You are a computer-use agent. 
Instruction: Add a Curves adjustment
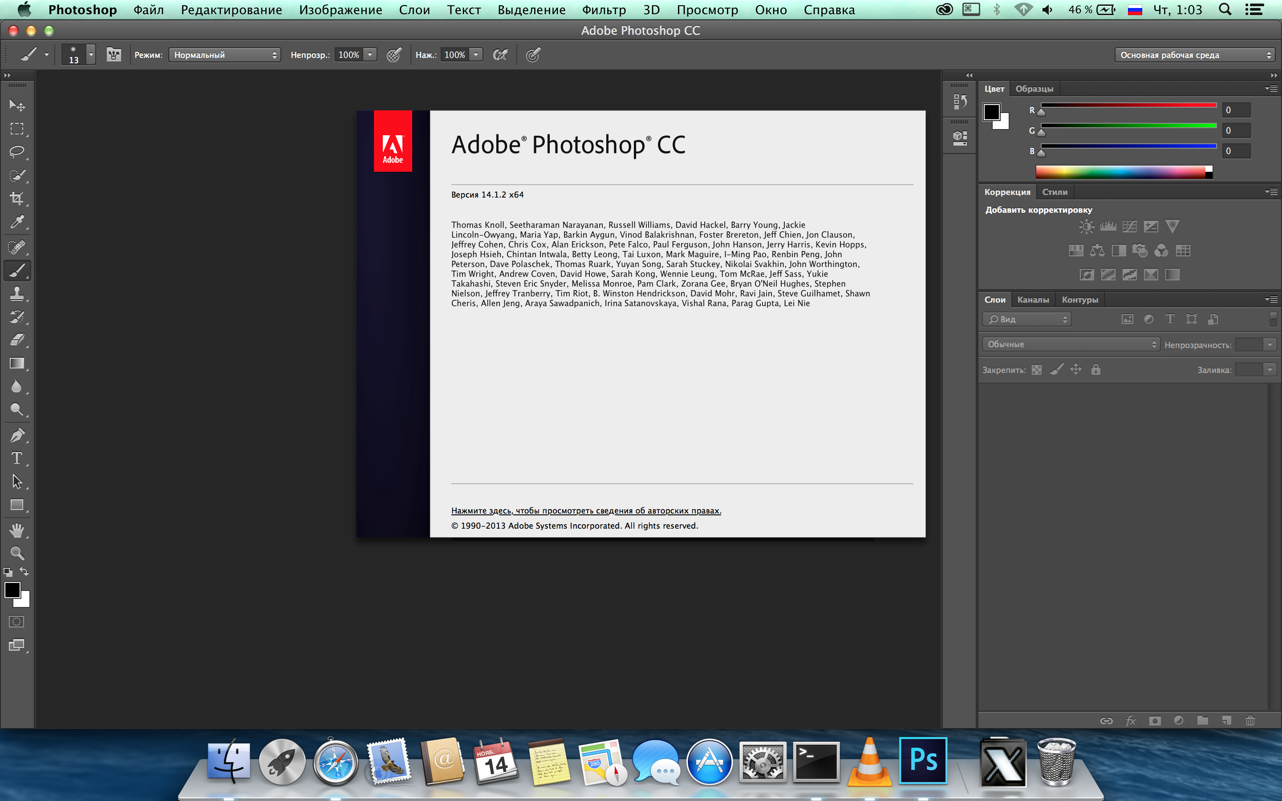[1129, 227]
